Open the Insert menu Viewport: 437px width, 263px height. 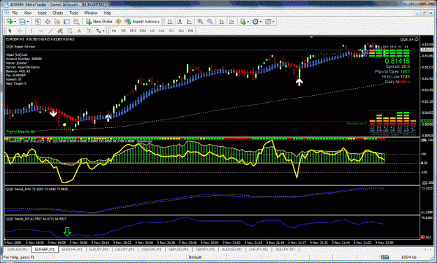pos(42,13)
